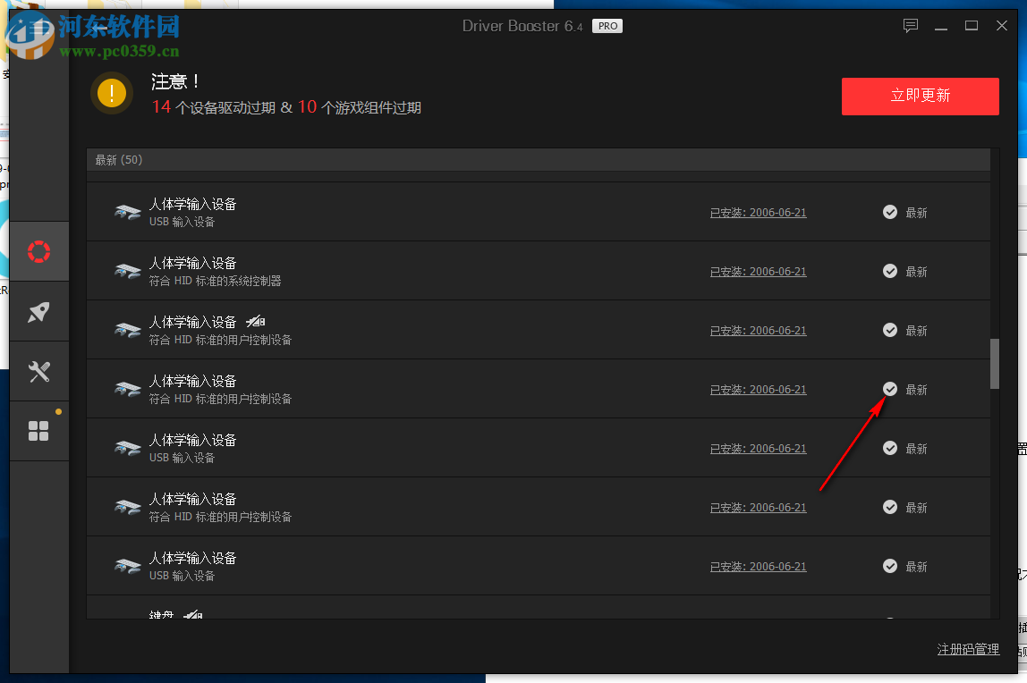Click 最新 status in 符合 HID 标准的系统控制器 row

coord(916,272)
